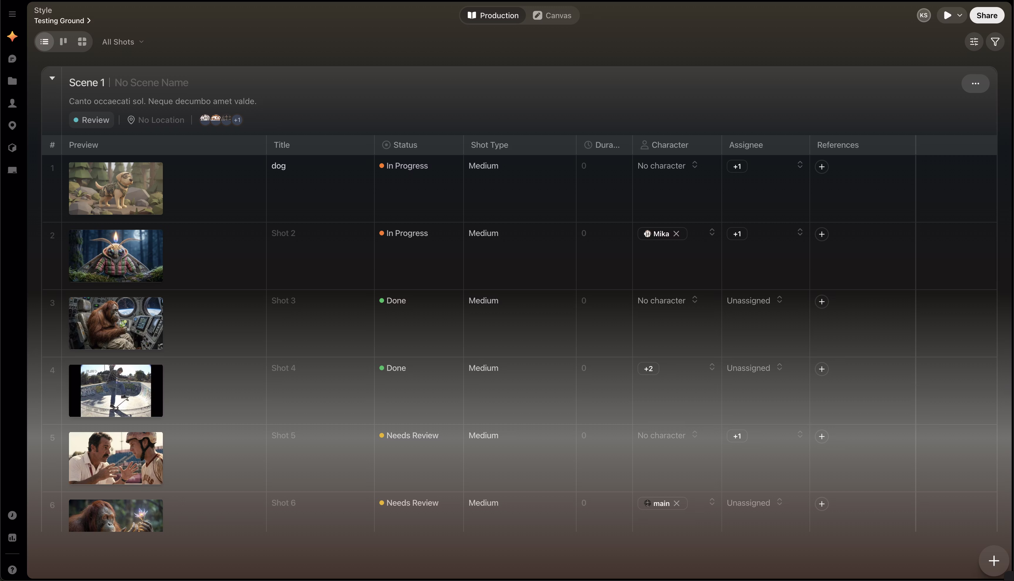Screen dimensions: 1014x581
Task: Add a reference to Shot 5
Action: 822,436
